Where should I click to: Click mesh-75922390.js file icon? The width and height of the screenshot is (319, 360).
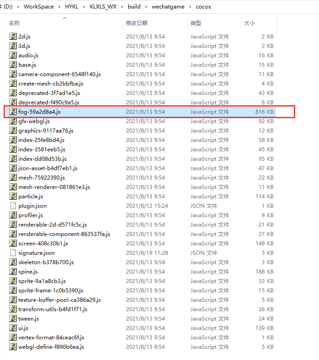pyautogui.click(x=13, y=177)
